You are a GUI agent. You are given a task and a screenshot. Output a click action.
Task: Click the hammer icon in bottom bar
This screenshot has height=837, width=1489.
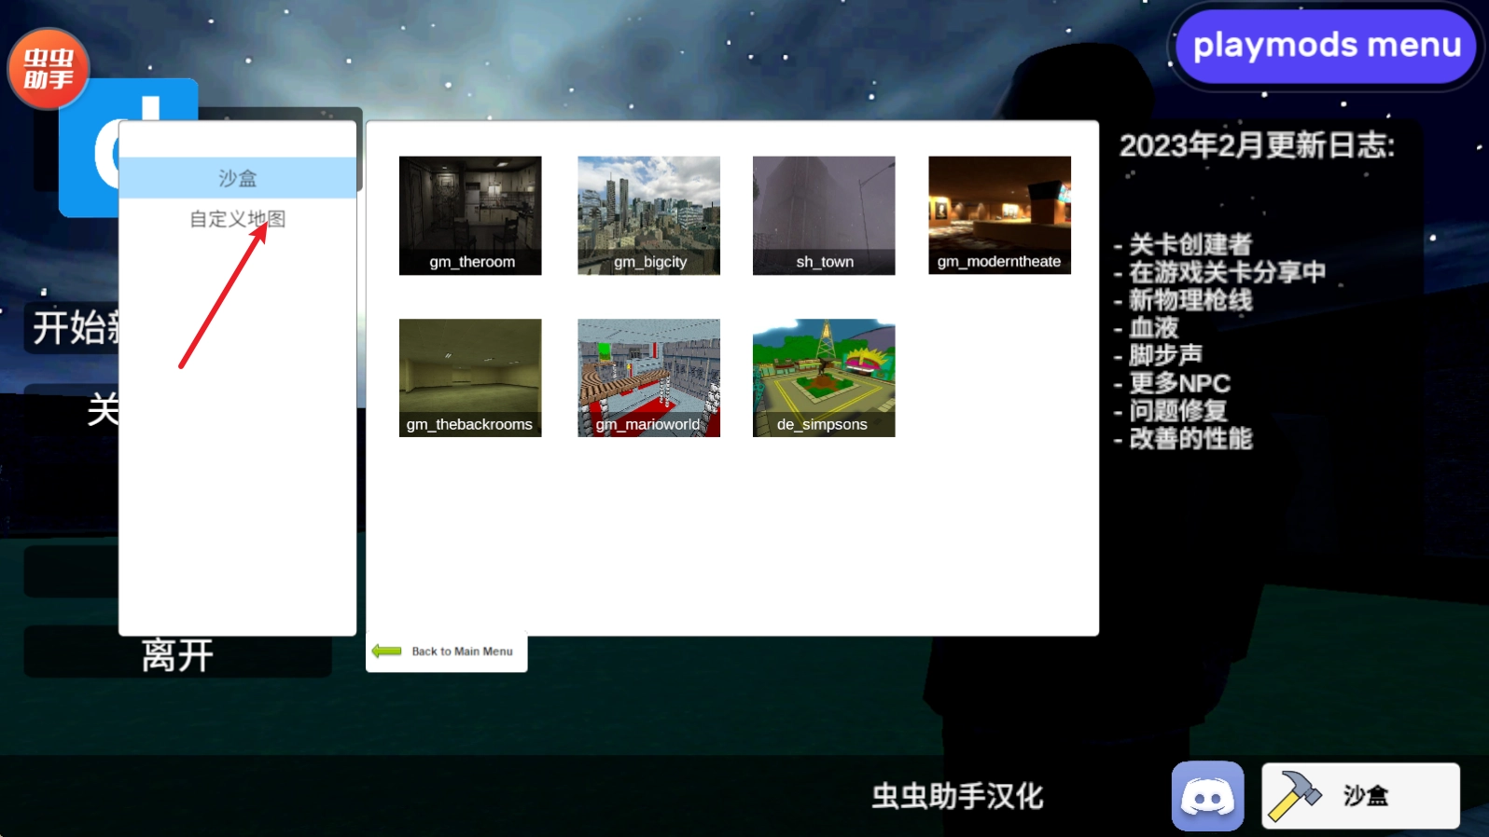[1295, 795]
